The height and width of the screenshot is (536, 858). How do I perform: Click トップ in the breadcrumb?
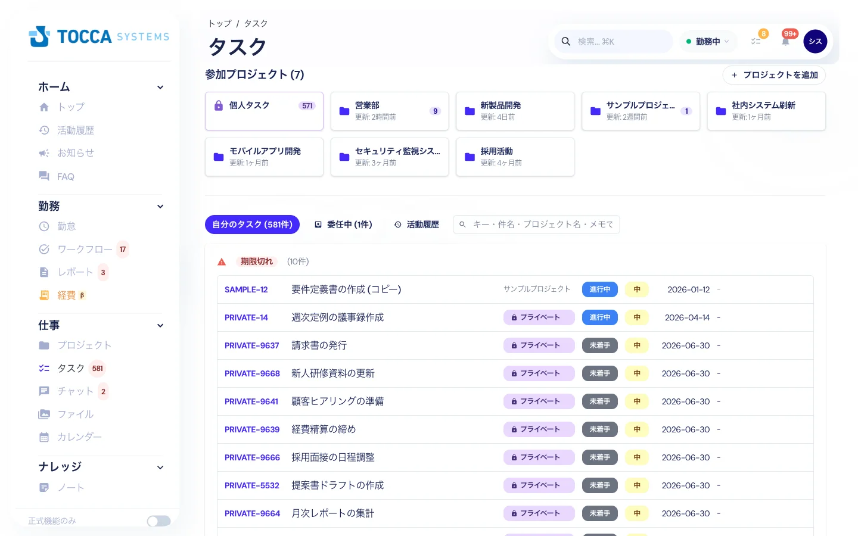[220, 23]
